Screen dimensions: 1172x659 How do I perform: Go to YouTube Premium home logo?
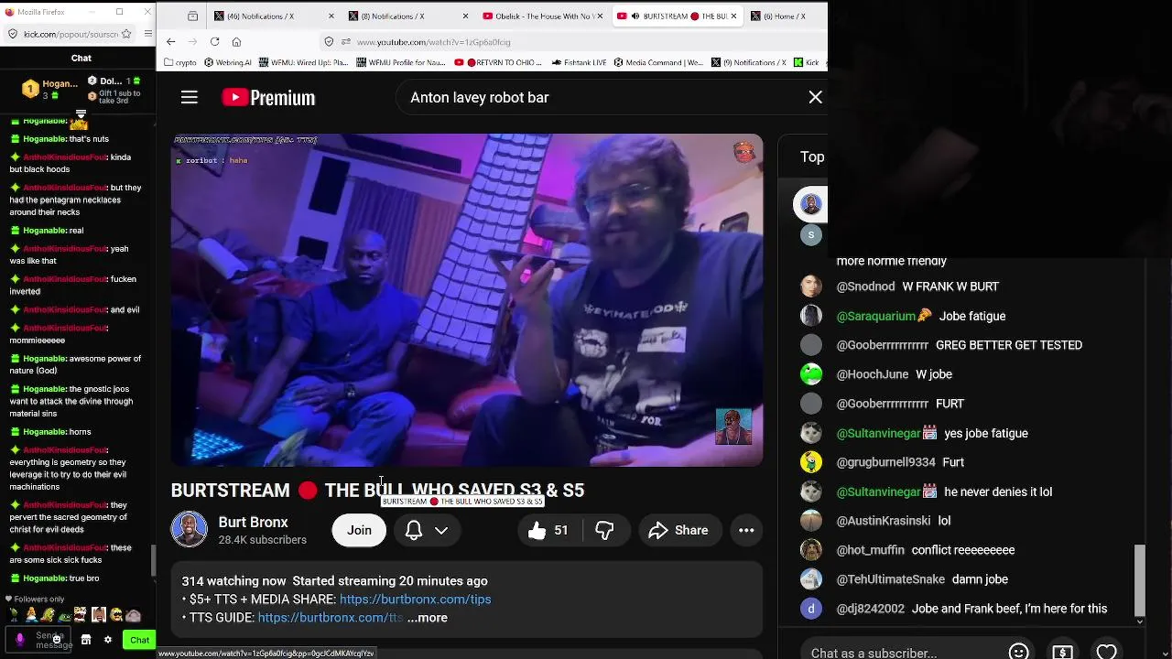pos(268,97)
